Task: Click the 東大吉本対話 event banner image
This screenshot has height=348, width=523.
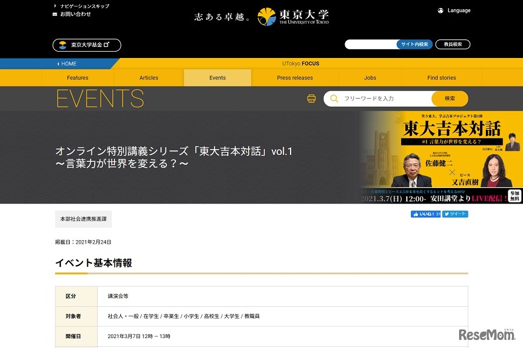Action: click(440, 157)
